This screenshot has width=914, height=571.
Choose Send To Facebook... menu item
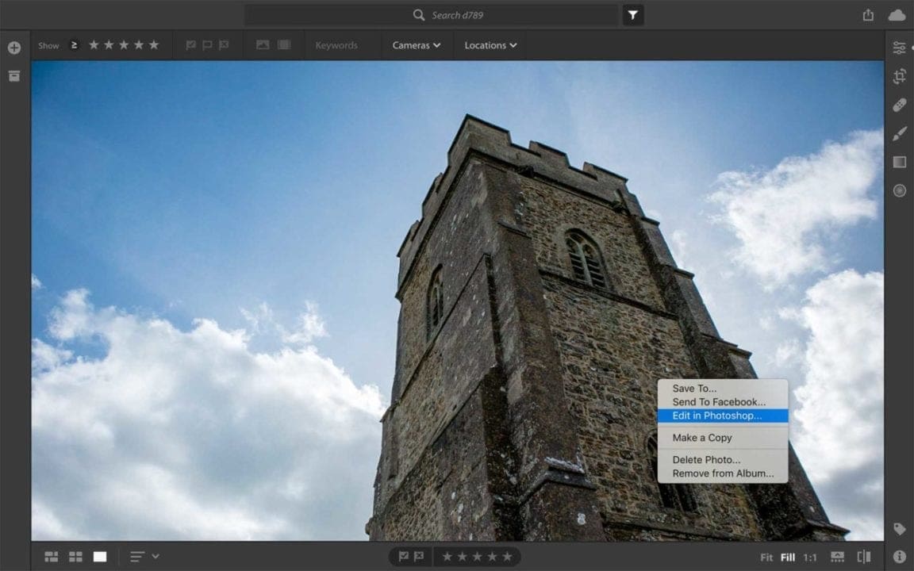(x=723, y=401)
